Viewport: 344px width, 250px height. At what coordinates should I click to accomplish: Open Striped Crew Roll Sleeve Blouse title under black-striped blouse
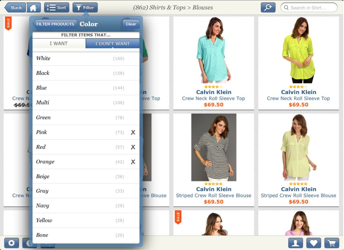pyautogui.click(x=214, y=195)
